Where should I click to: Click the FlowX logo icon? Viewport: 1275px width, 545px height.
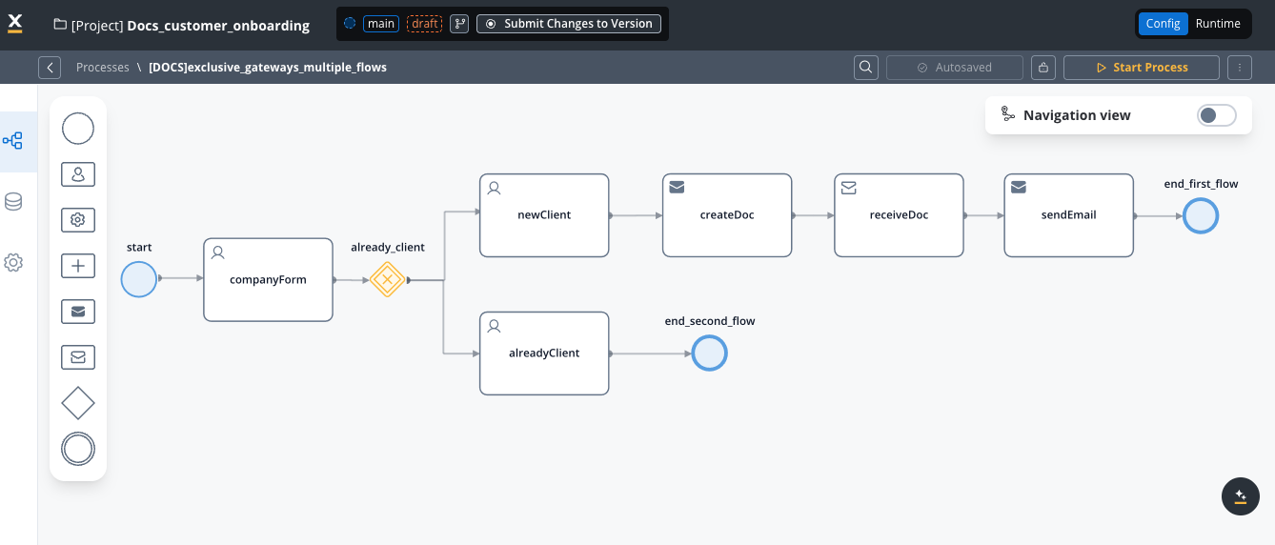[x=15, y=24]
